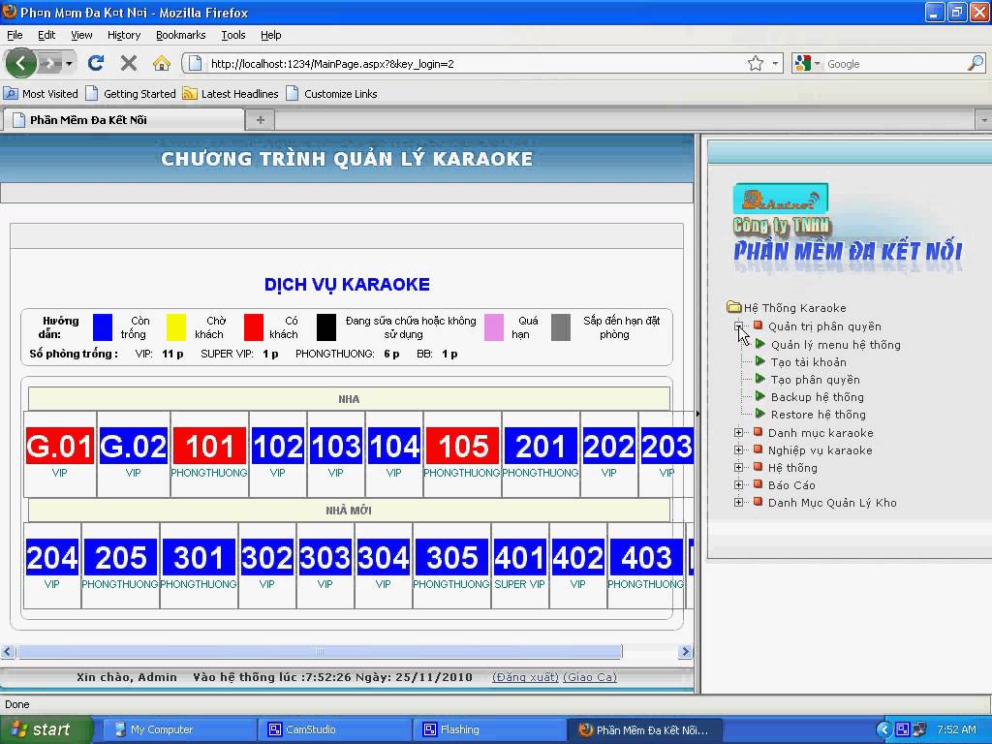
Task: Collapse the Quản trị phân quyền node
Action: tap(738, 326)
